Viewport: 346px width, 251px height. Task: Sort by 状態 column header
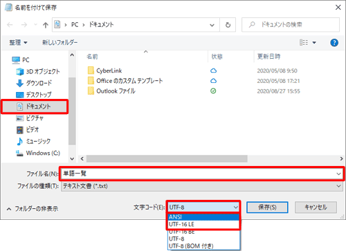tap(217, 57)
